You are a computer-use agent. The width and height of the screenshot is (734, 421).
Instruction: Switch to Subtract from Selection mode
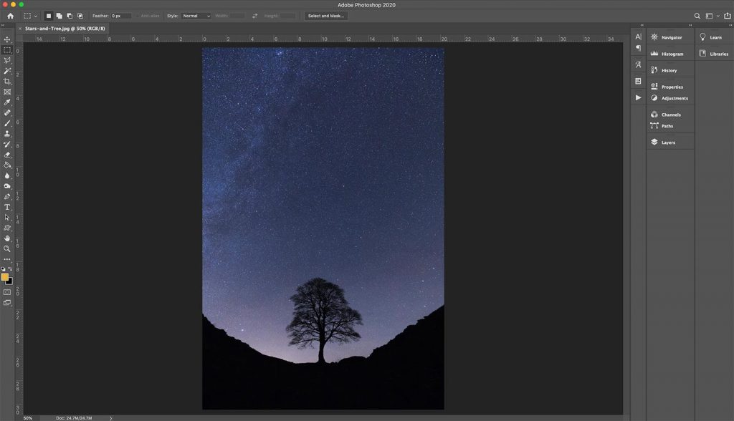tap(70, 15)
